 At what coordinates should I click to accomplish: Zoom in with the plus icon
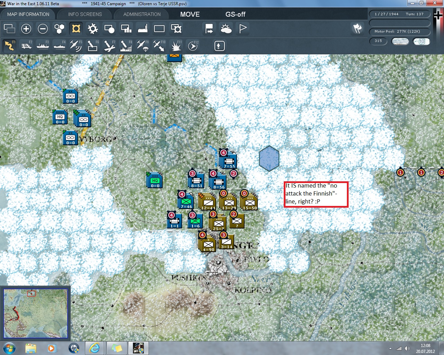(x=26, y=28)
